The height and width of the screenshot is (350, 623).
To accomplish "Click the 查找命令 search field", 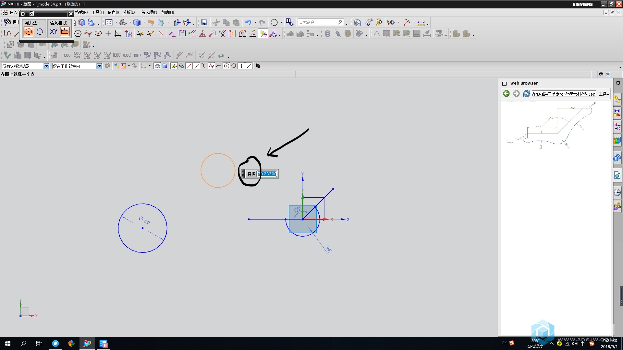I will (321, 22).
